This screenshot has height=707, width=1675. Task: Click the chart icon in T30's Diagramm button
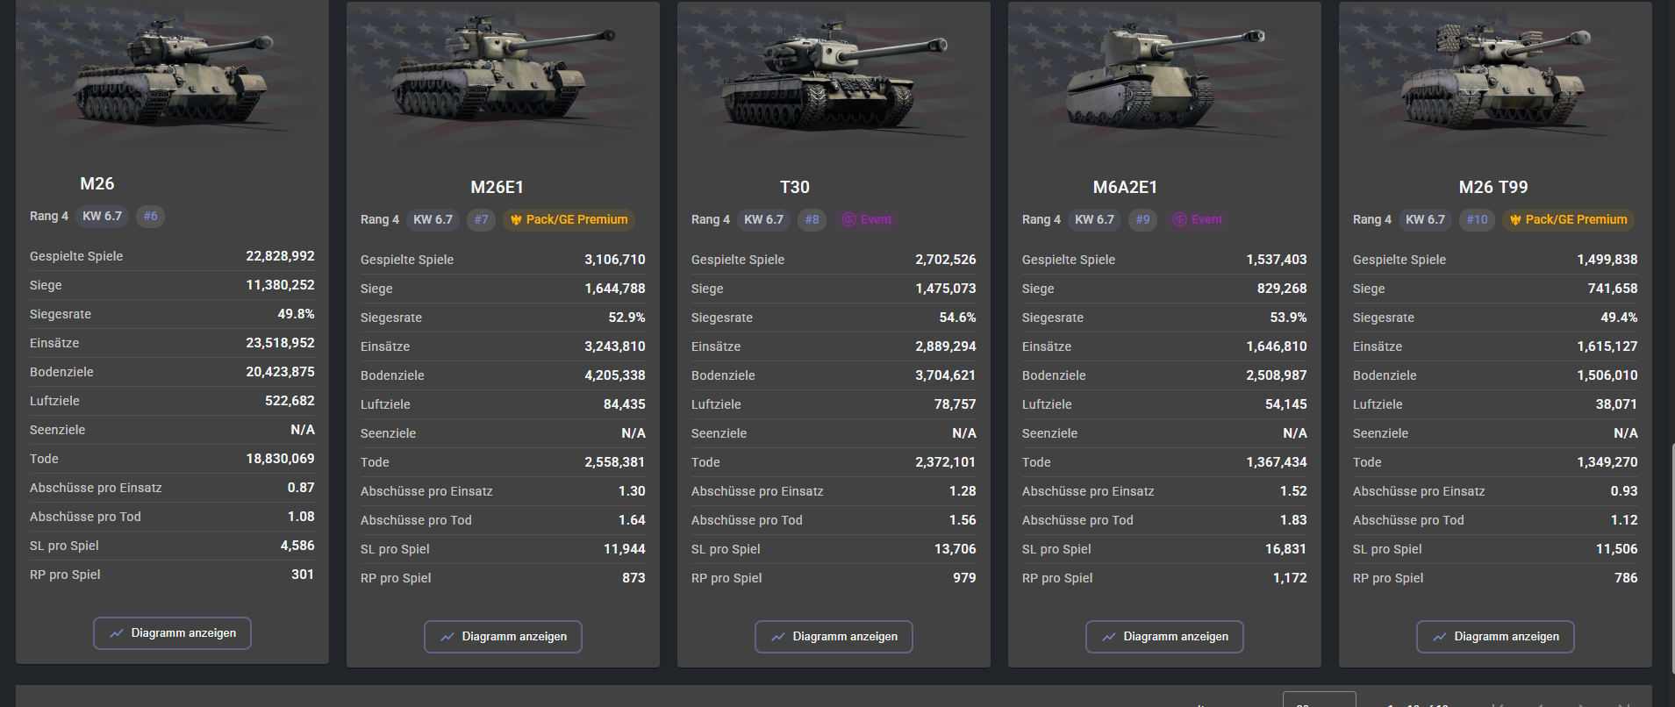point(777,637)
